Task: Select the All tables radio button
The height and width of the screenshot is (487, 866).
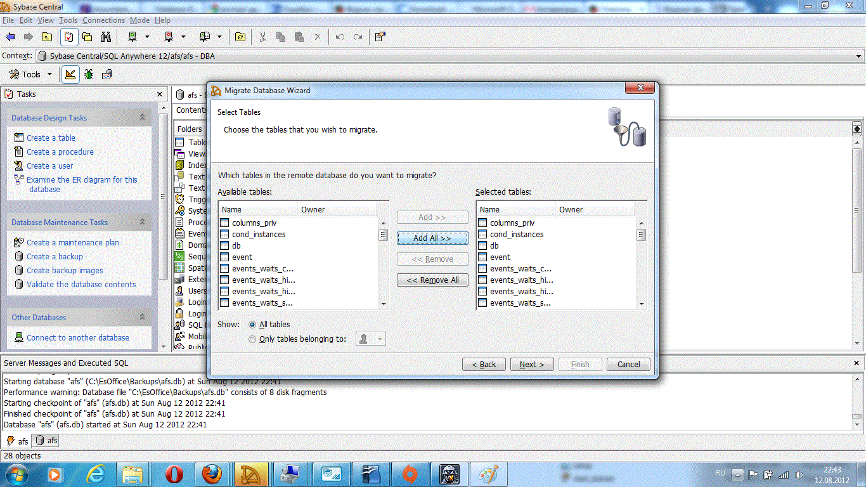Action: click(x=252, y=325)
